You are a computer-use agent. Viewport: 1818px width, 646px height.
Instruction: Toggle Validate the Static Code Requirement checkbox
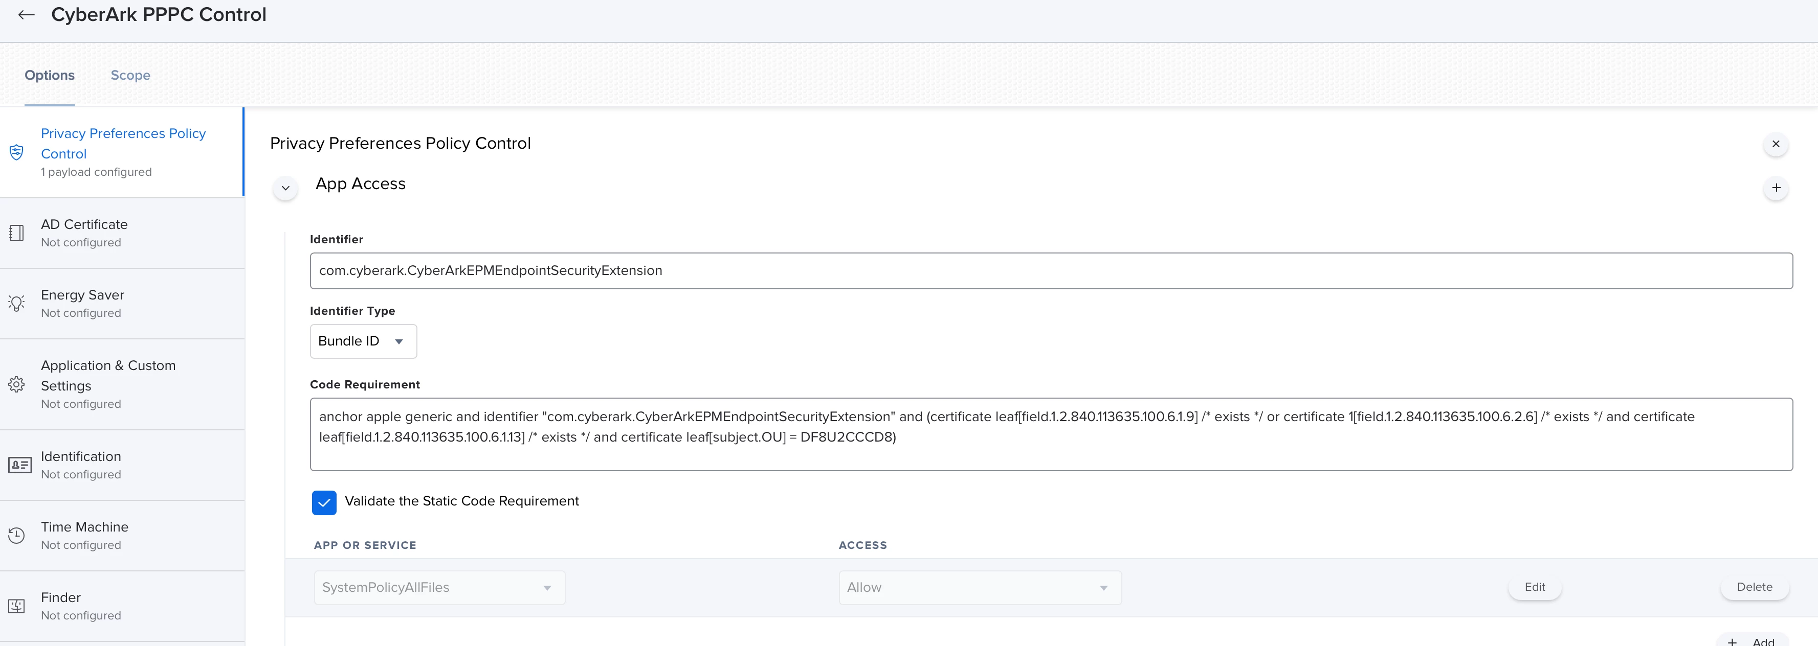[x=324, y=502]
